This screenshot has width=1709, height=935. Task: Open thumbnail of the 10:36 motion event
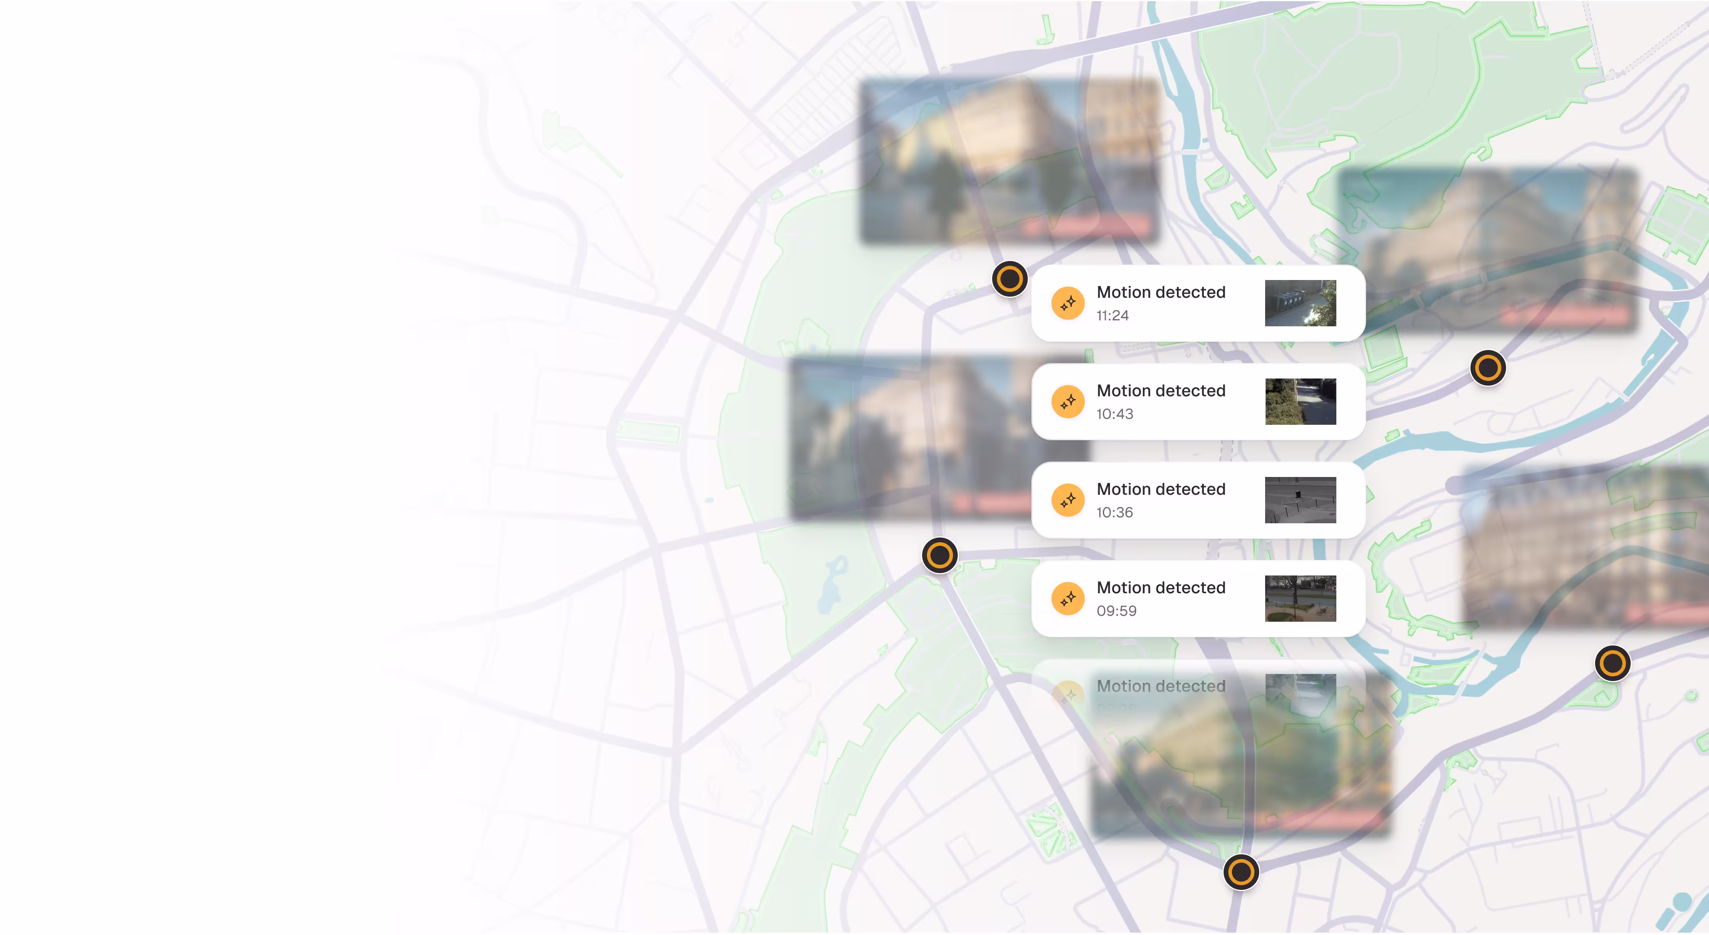pyautogui.click(x=1300, y=500)
